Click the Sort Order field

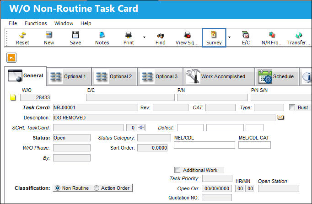[x=152, y=148]
